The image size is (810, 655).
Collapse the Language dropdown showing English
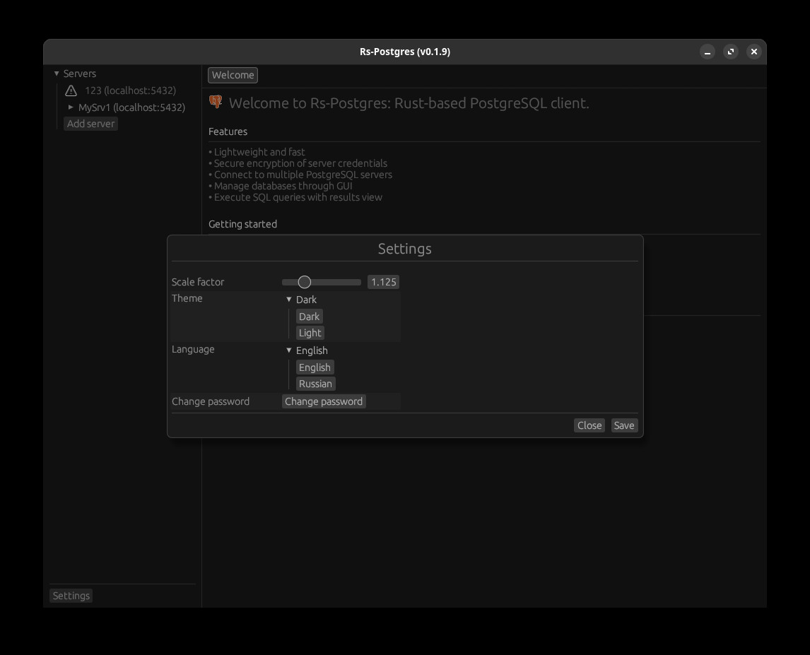pos(289,350)
